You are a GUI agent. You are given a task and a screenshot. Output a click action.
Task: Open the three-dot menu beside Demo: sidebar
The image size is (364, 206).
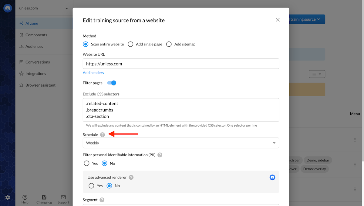(355, 164)
